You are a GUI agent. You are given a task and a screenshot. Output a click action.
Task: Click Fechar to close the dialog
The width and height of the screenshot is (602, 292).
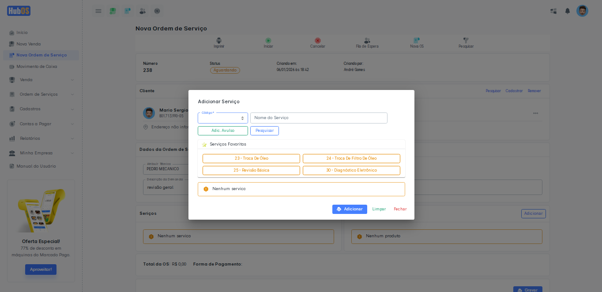pos(400,209)
